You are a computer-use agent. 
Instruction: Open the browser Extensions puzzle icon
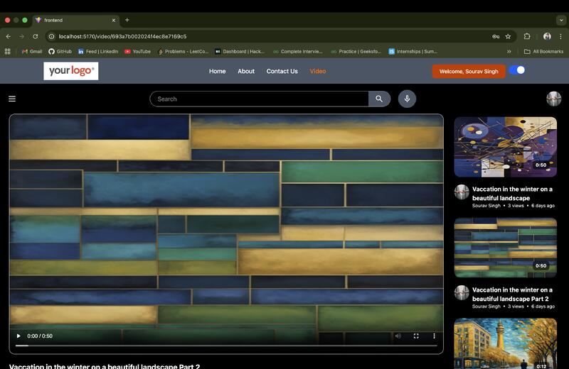(527, 36)
